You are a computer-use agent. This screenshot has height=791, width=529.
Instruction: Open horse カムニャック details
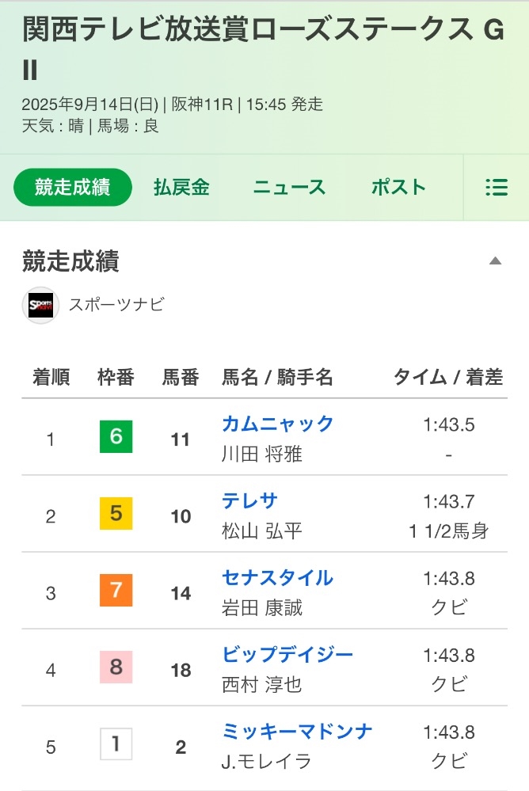(278, 424)
